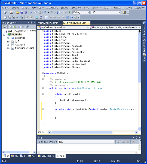Switch to the MainWindow.xaml tab
Screen dimensions: 147x164
click(48, 23)
